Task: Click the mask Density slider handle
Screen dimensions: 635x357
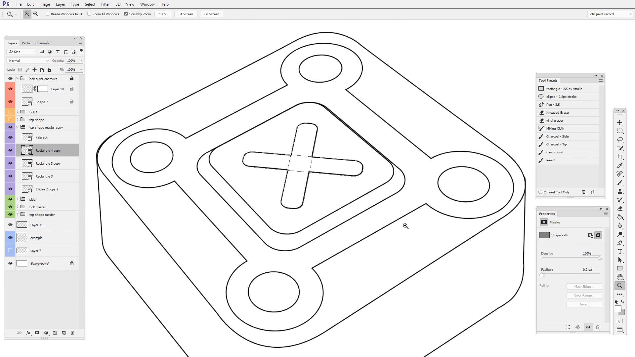Action: tap(599, 258)
